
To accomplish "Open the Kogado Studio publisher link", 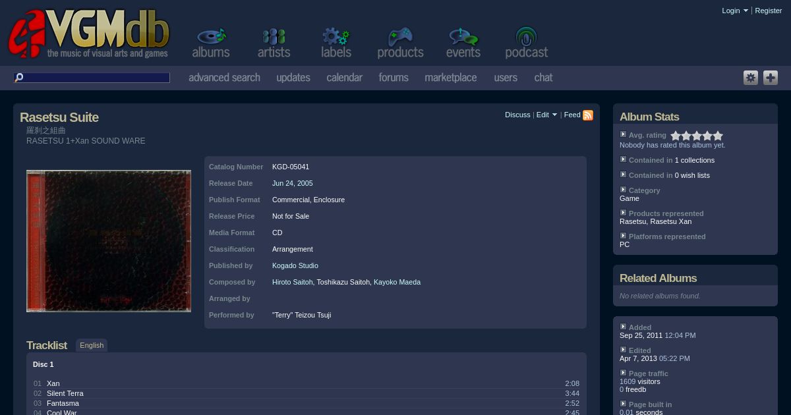I will pos(295,265).
